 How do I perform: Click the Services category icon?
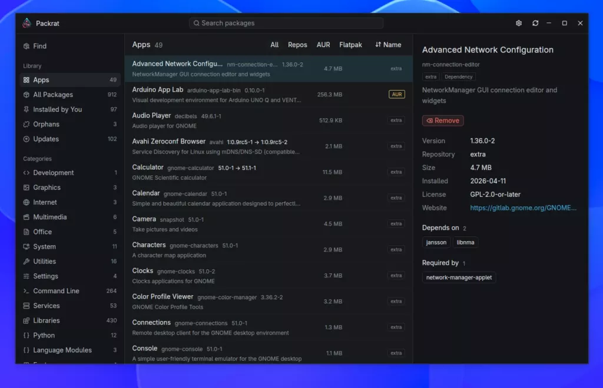click(26, 306)
